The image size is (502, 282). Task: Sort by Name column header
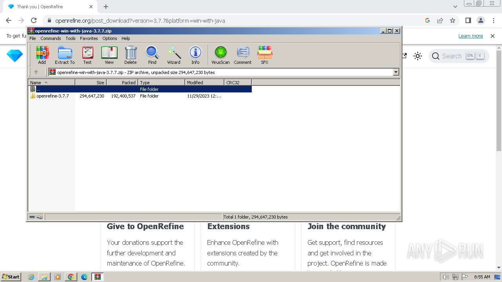(51, 82)
